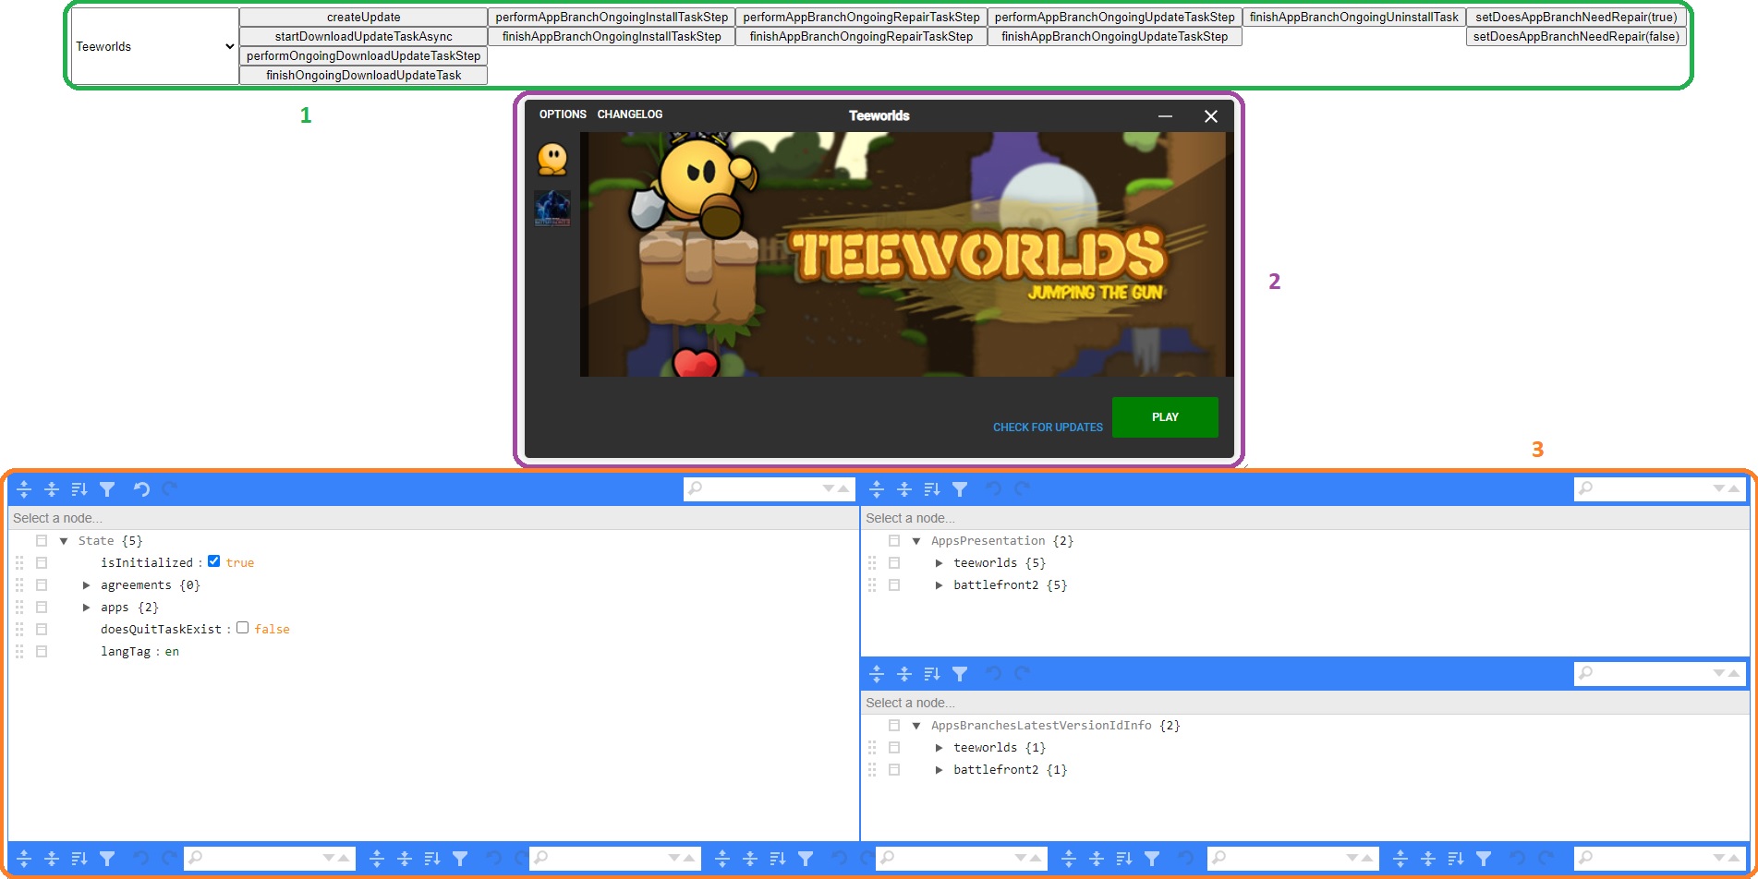Open sort dialog in the AppsPresentation panel
Image resolution: width=1758 pixels, height=879 pixels.
coord(932,489)
